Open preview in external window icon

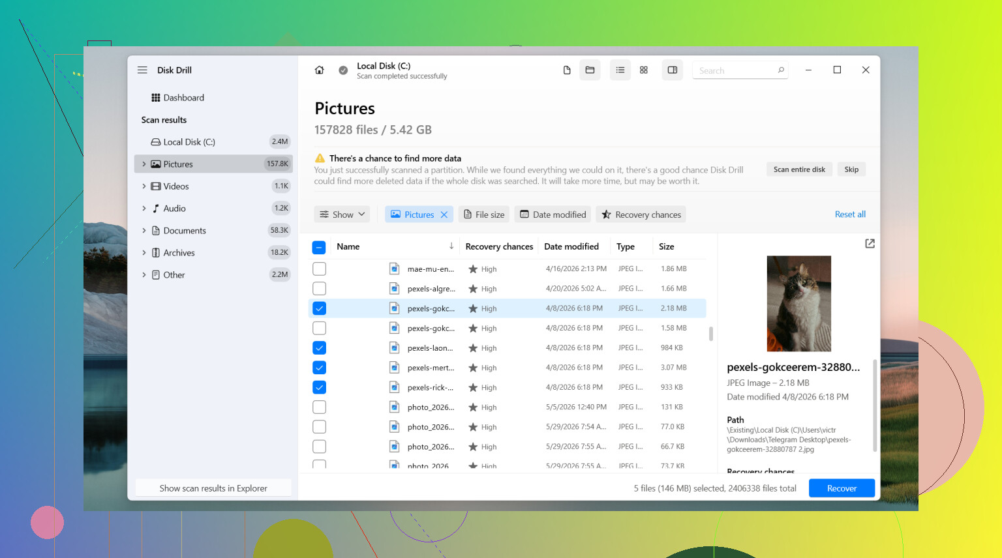870,243
